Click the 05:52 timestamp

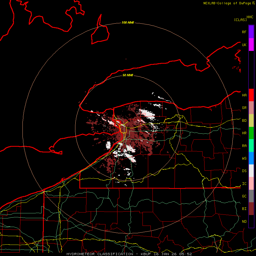click(x=185, y=254)
